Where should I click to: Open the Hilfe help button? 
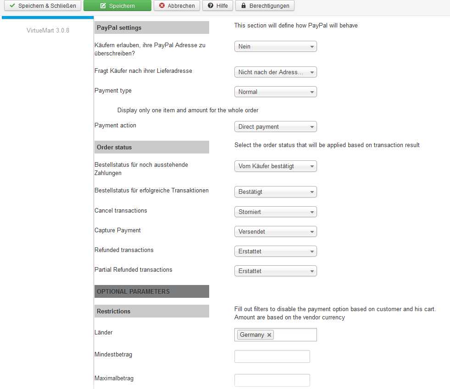pyautogui.click(x=217, y=6)
